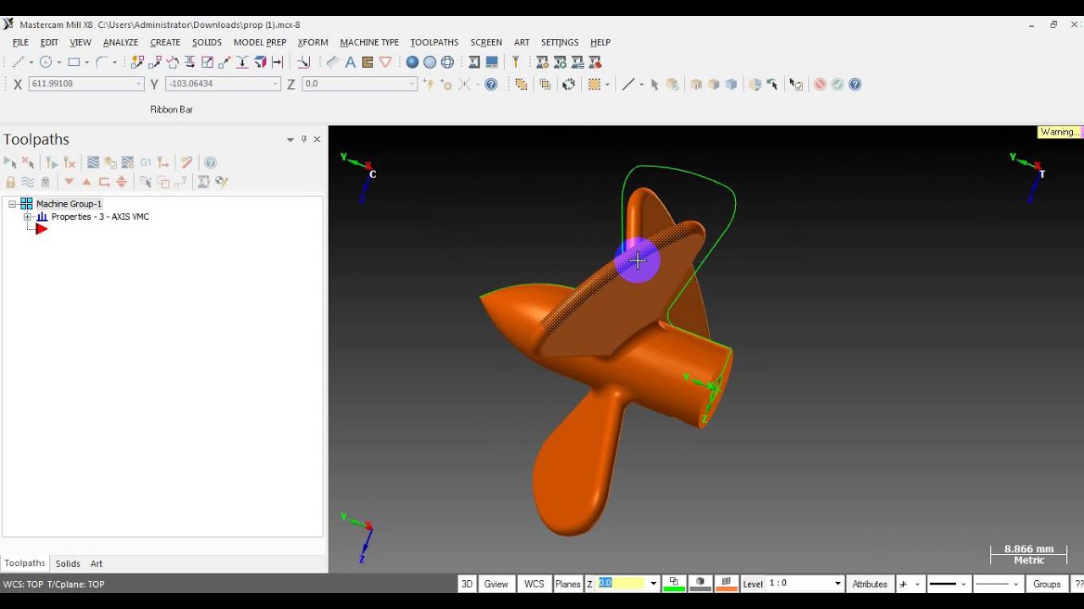Click regenerate all selected operations icon
The height and width of the screenshot is (609, 1084).
[52, 162]
